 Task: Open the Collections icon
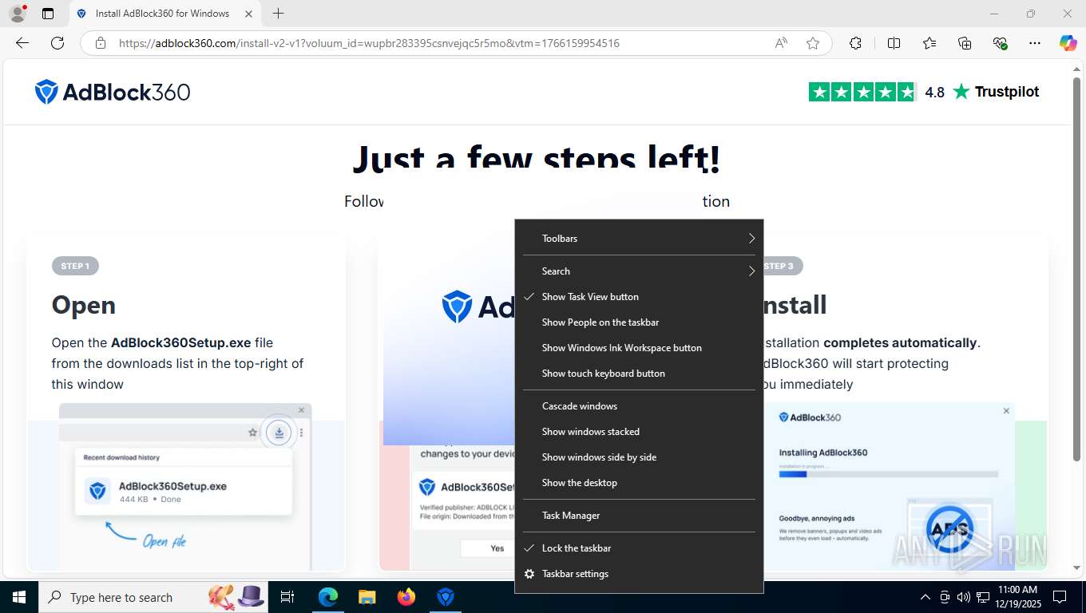965,43
